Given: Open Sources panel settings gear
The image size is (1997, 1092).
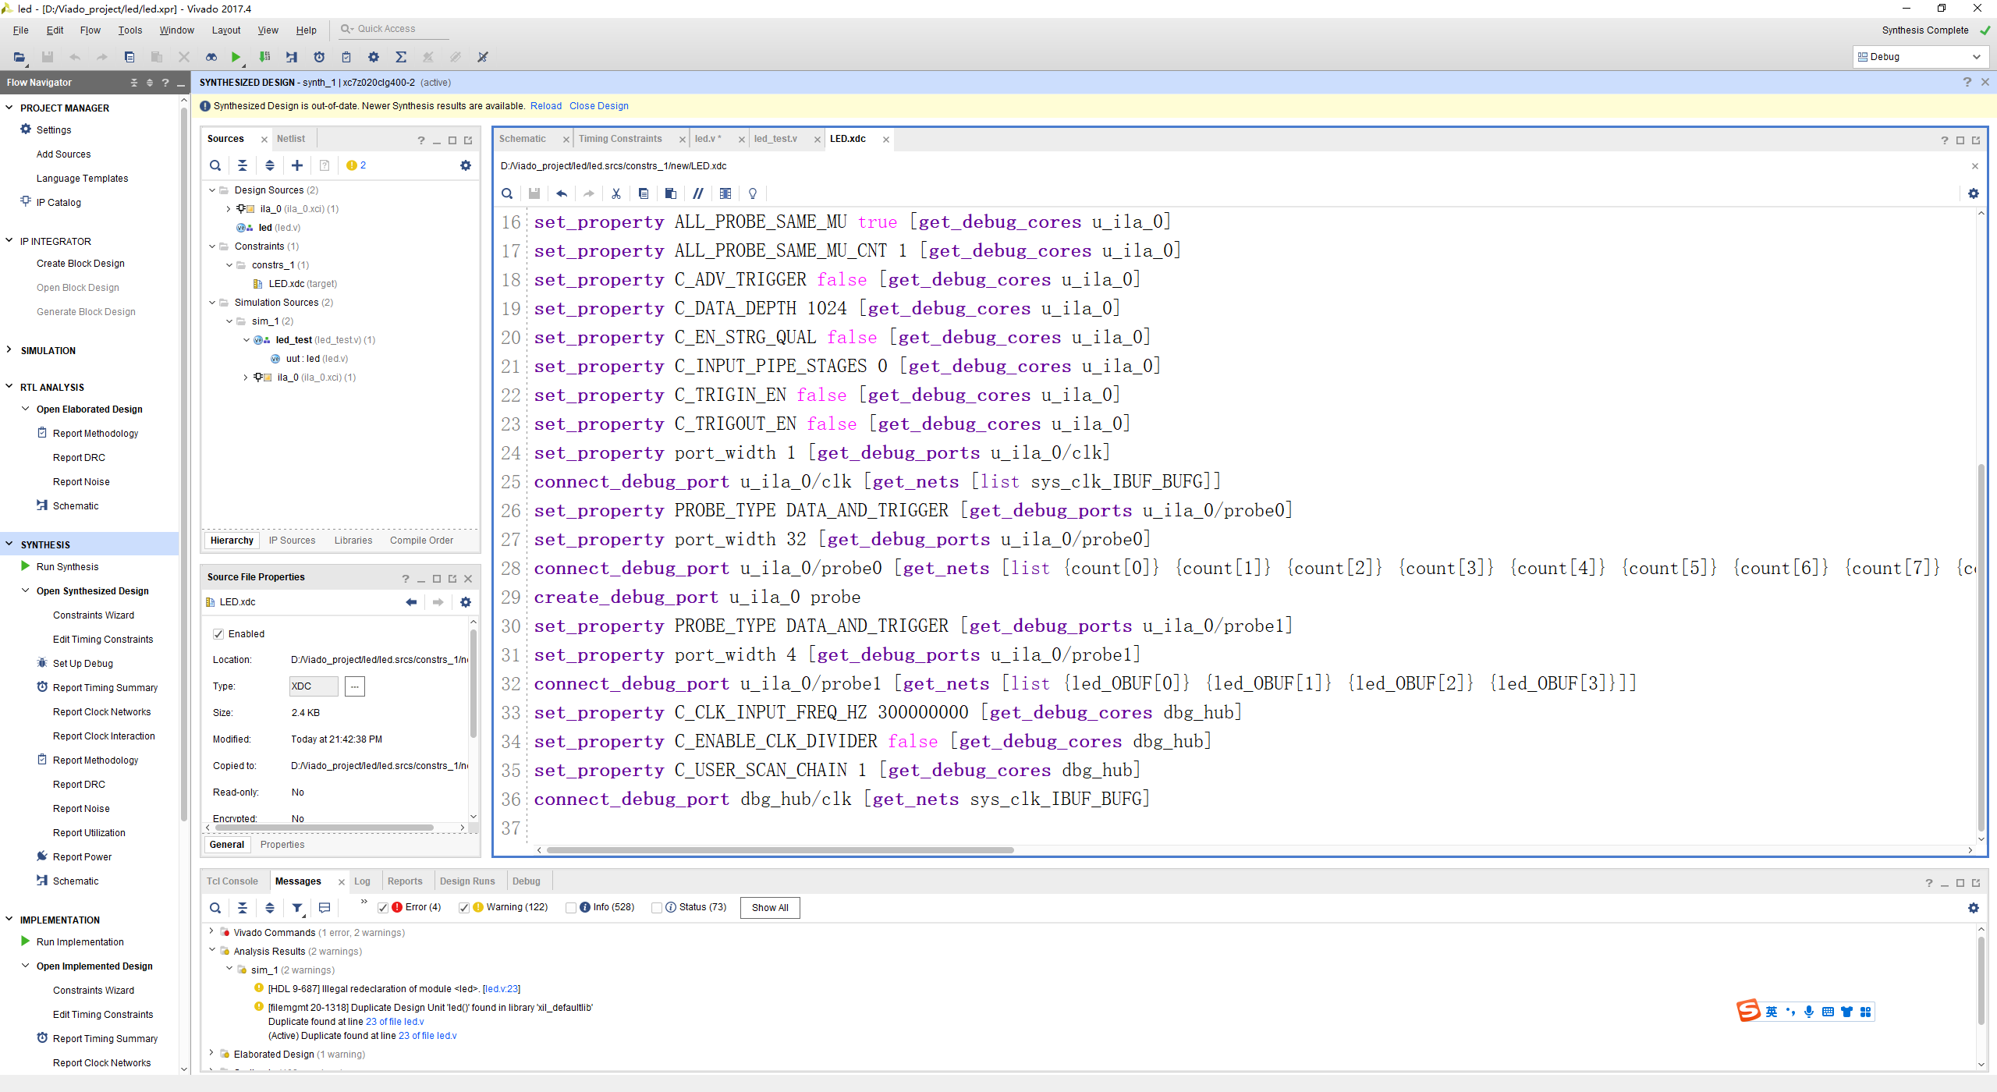Looking at the screenshot, I should coord(466,165).
